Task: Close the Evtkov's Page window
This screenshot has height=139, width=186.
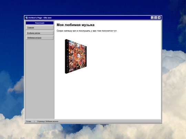Action: pyautogui.click(x=159, y=18)
